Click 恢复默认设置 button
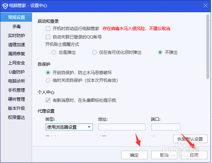This screenshot has height=163, width=212. point(190,139)
